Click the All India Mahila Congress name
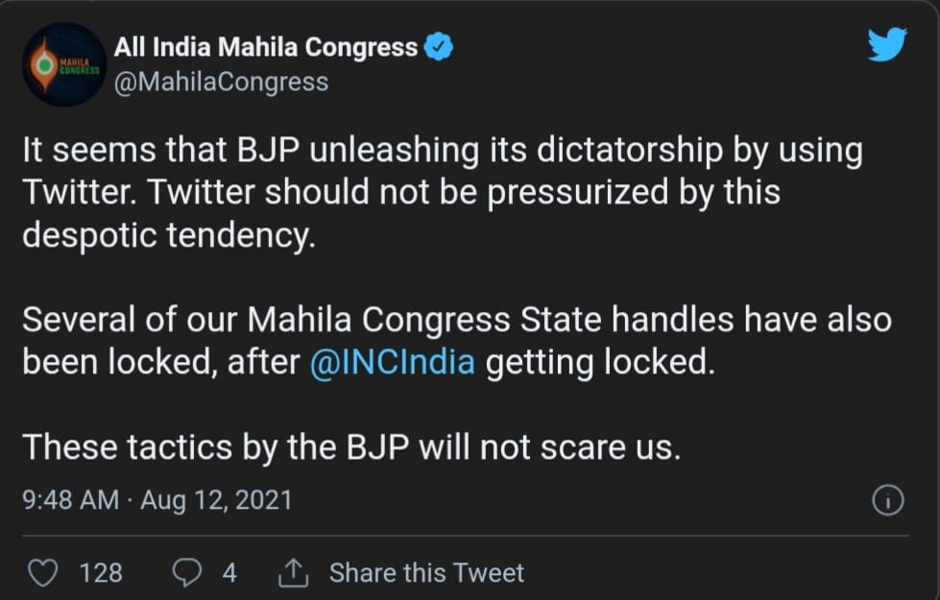The width and height of the screenshot is (940, 600). [x=265, y=46]
